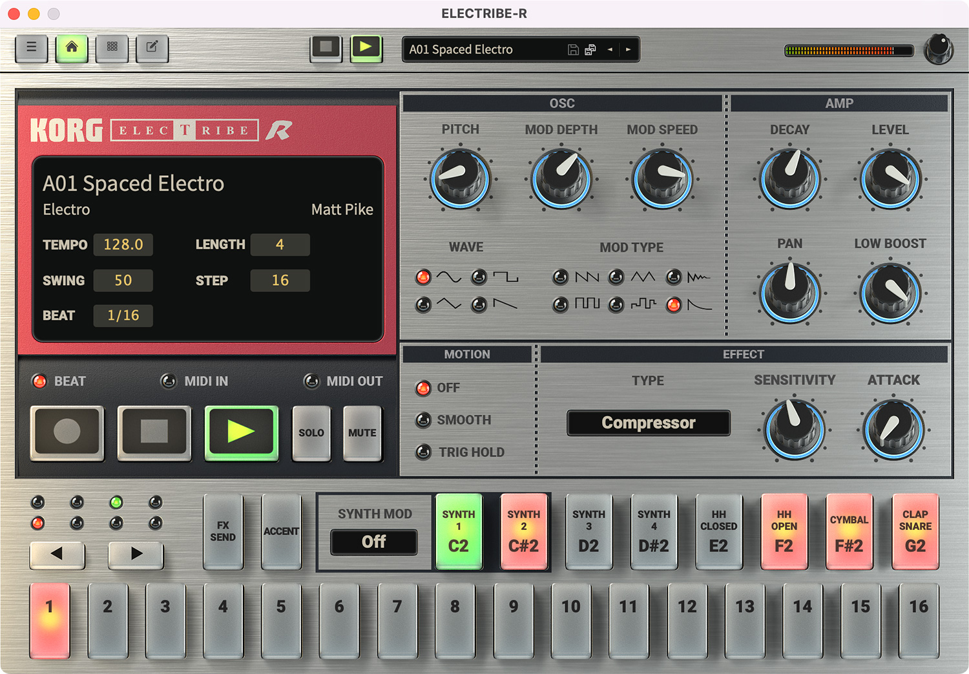Open the pattern grid view button
Image resolution: width=969 pixels, height=674 pixels.
coord(112,48)
